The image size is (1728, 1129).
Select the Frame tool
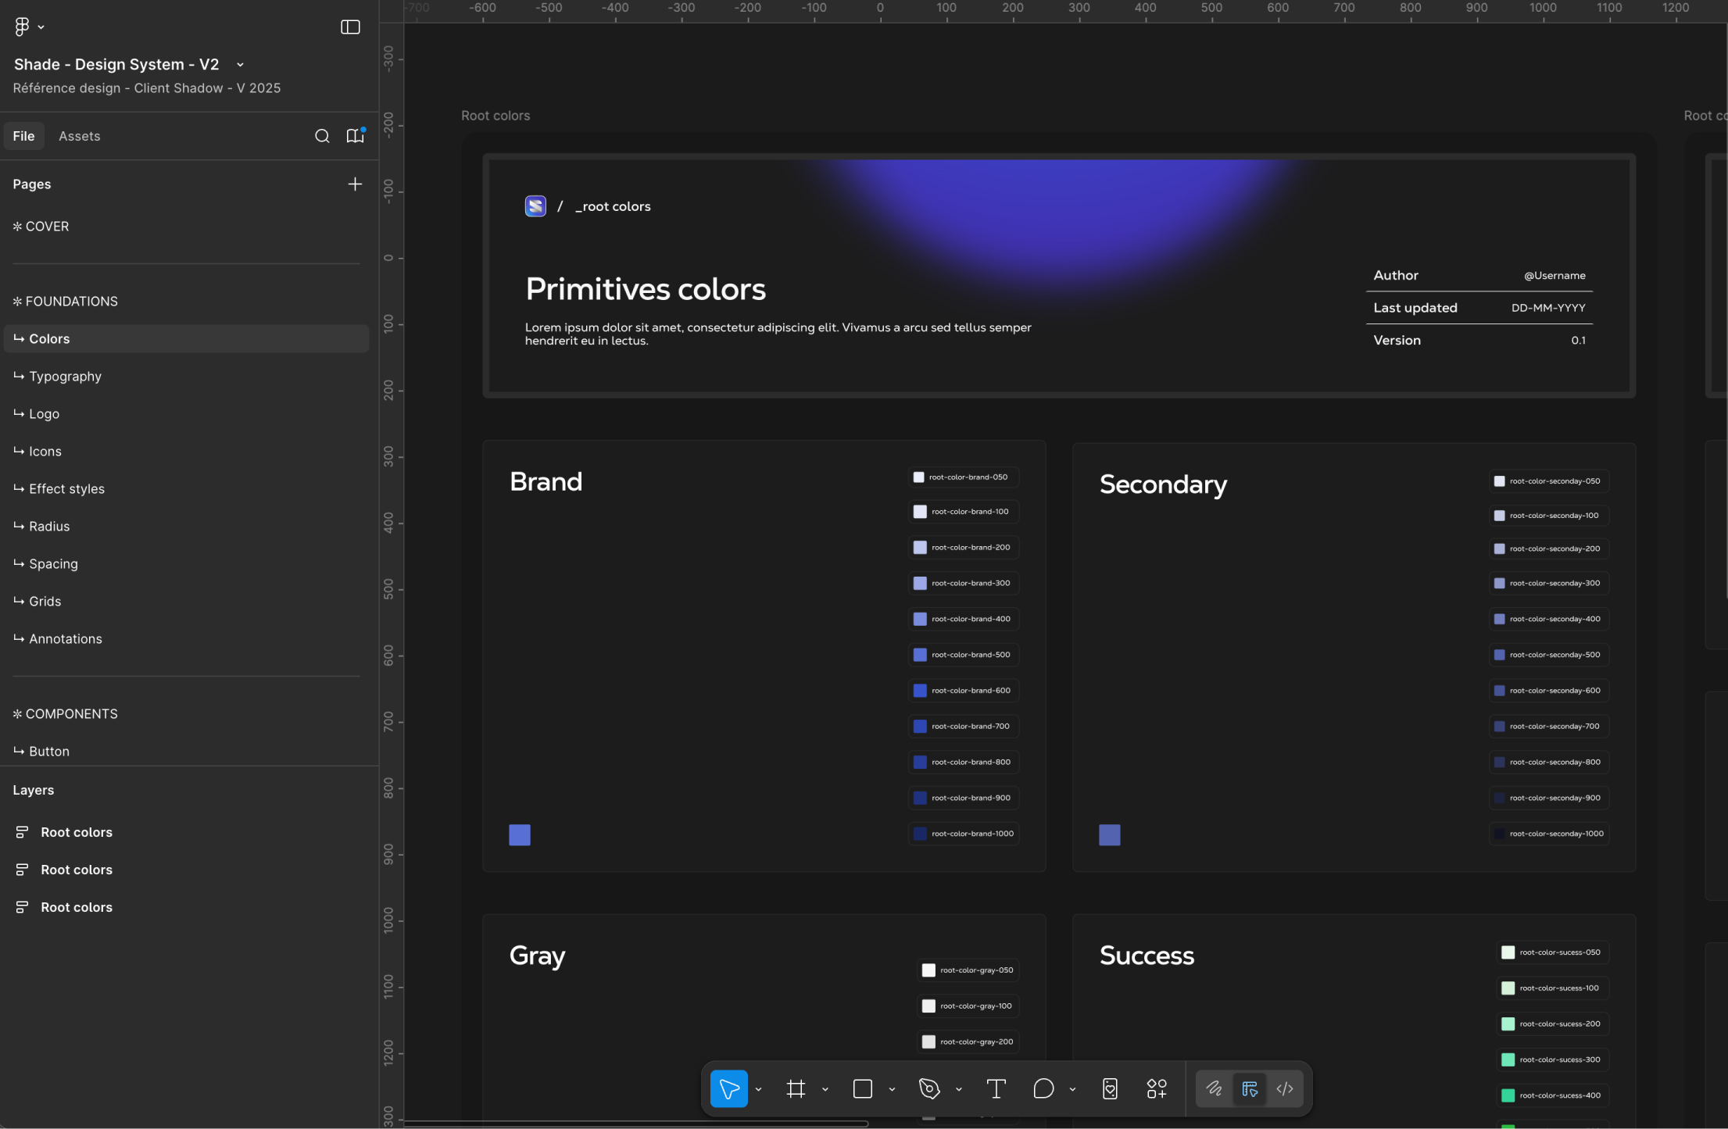pyautogui.click(x=796, y=1088)
